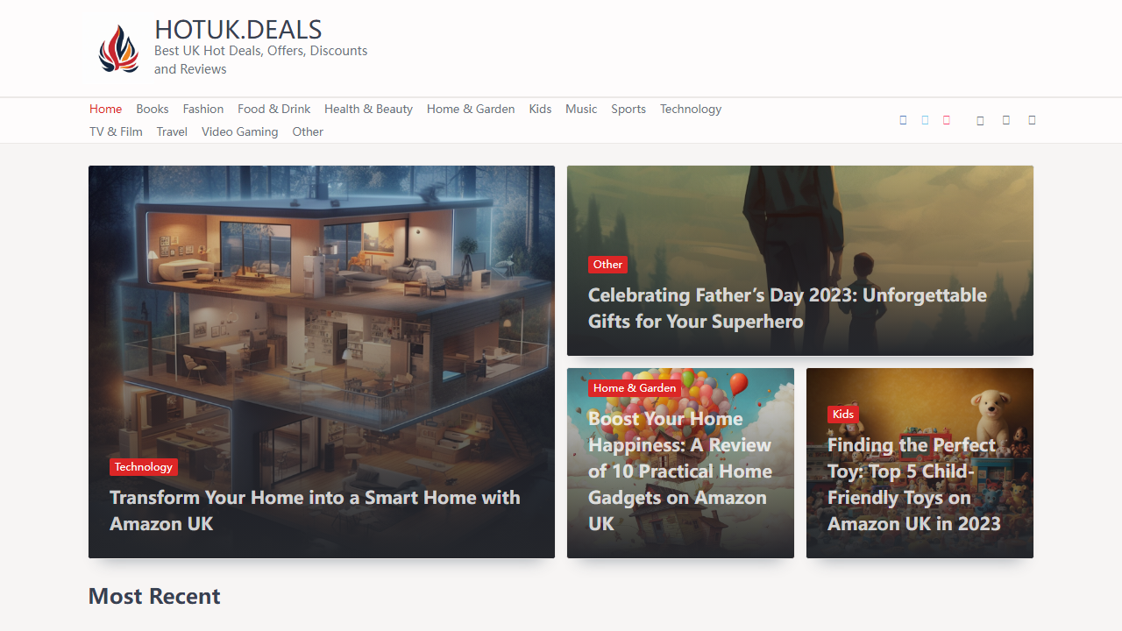Open the Boost Your Home Happiness review

pyautogui.click(x=680, y=471)
